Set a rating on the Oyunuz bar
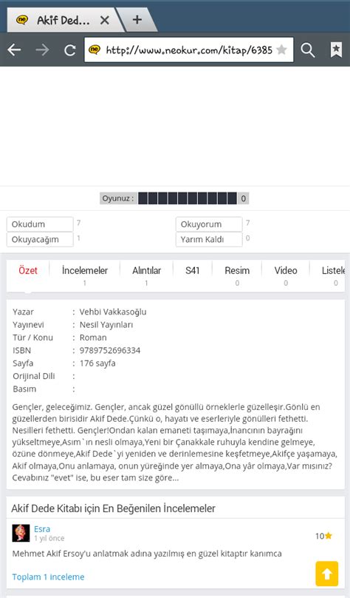350x598 pixels. point(188,198)
